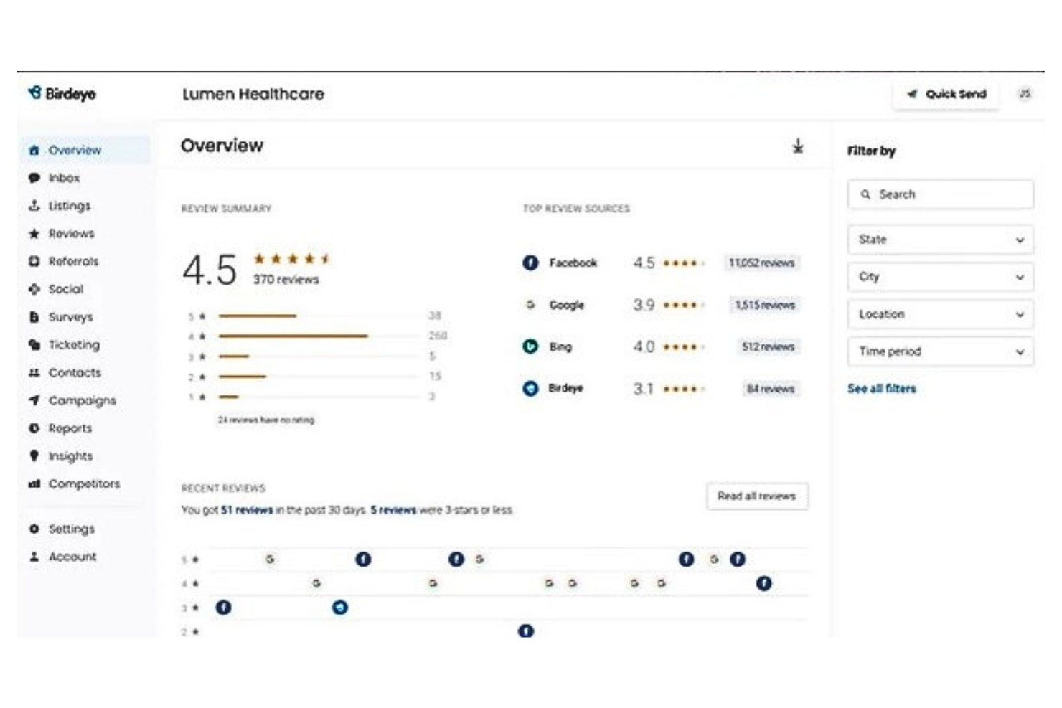The width and height of the screenshot is (1062, 708).
Task: Click the 1,515 reviews badge for Google
Action: coord(764,305)
